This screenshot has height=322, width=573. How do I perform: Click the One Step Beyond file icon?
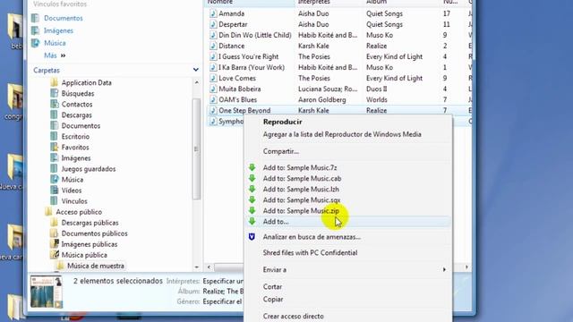tap(213, 111)
